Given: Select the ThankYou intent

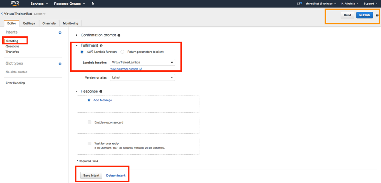Looking at the screenshot, I should click(x=12, y=52).
